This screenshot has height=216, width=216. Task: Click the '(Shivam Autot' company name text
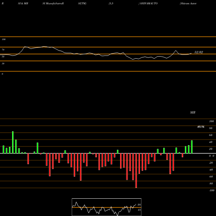point(188,3)
